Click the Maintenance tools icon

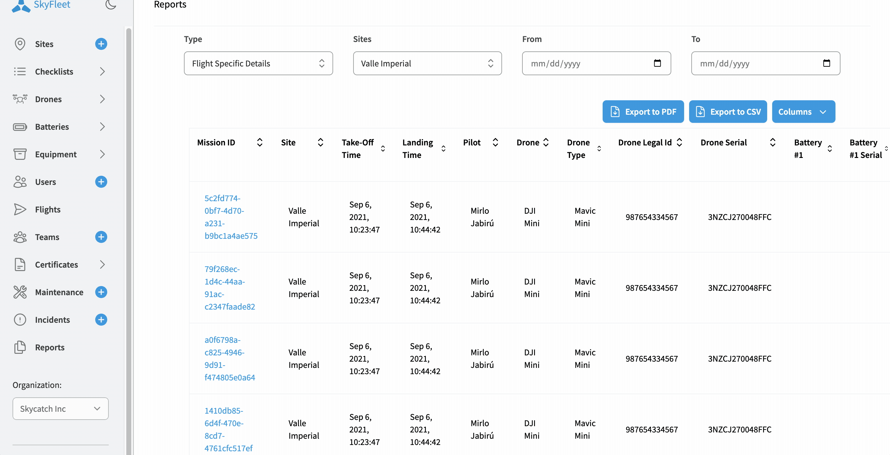pos(20,292)
